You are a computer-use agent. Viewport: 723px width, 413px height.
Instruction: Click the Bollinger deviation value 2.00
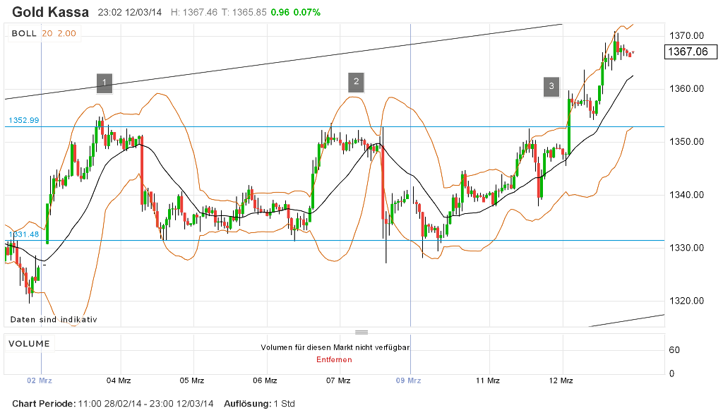point(68,32)
